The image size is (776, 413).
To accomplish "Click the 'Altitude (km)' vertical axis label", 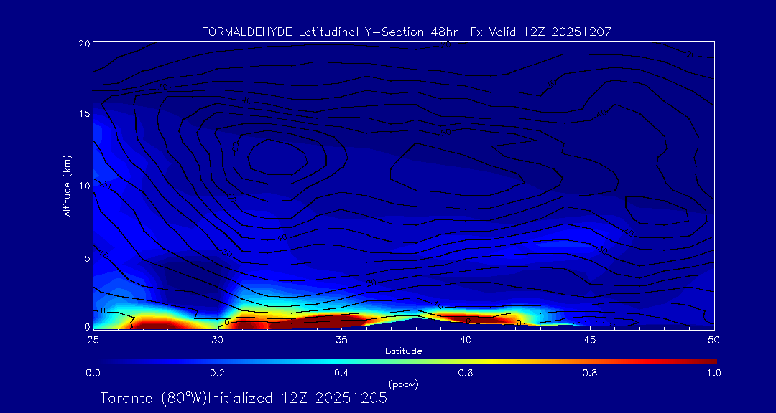I will pos(66,185).
